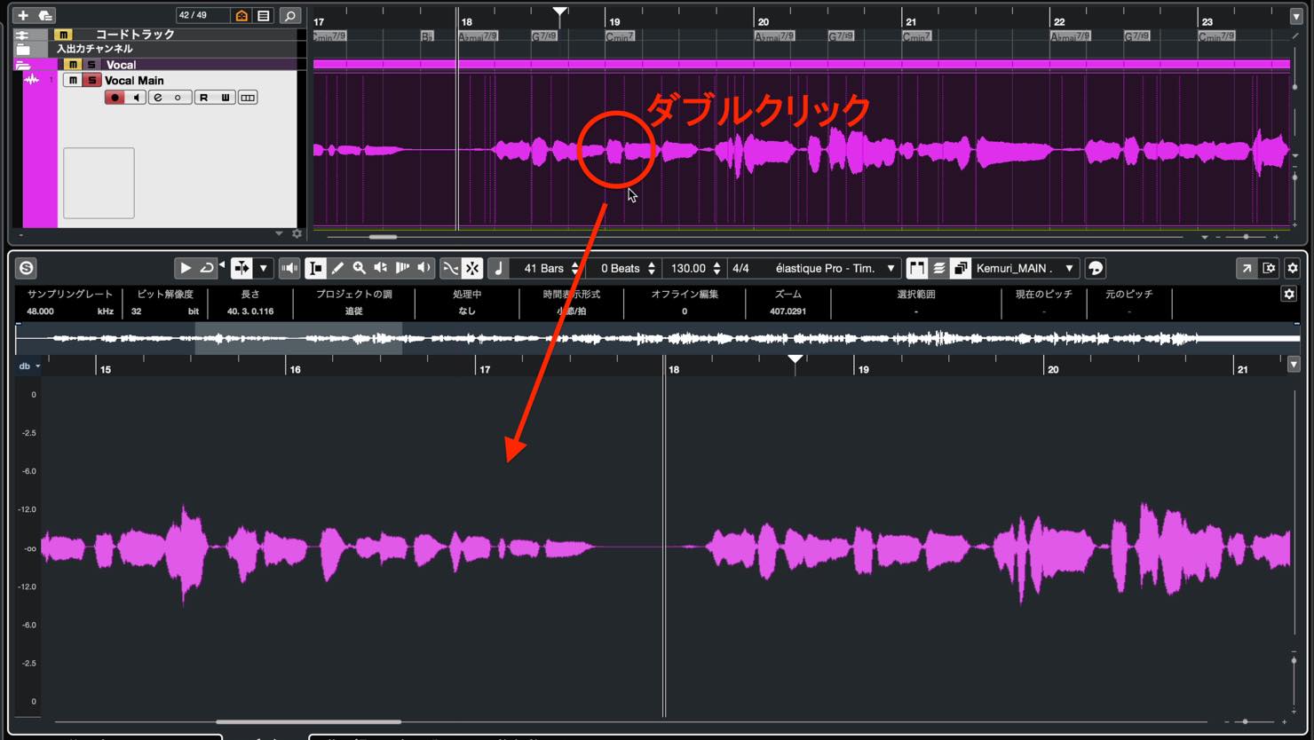This screenshot has height=740, width=1314.
Task: Solo the Vocal Main track
Action: 91,80
